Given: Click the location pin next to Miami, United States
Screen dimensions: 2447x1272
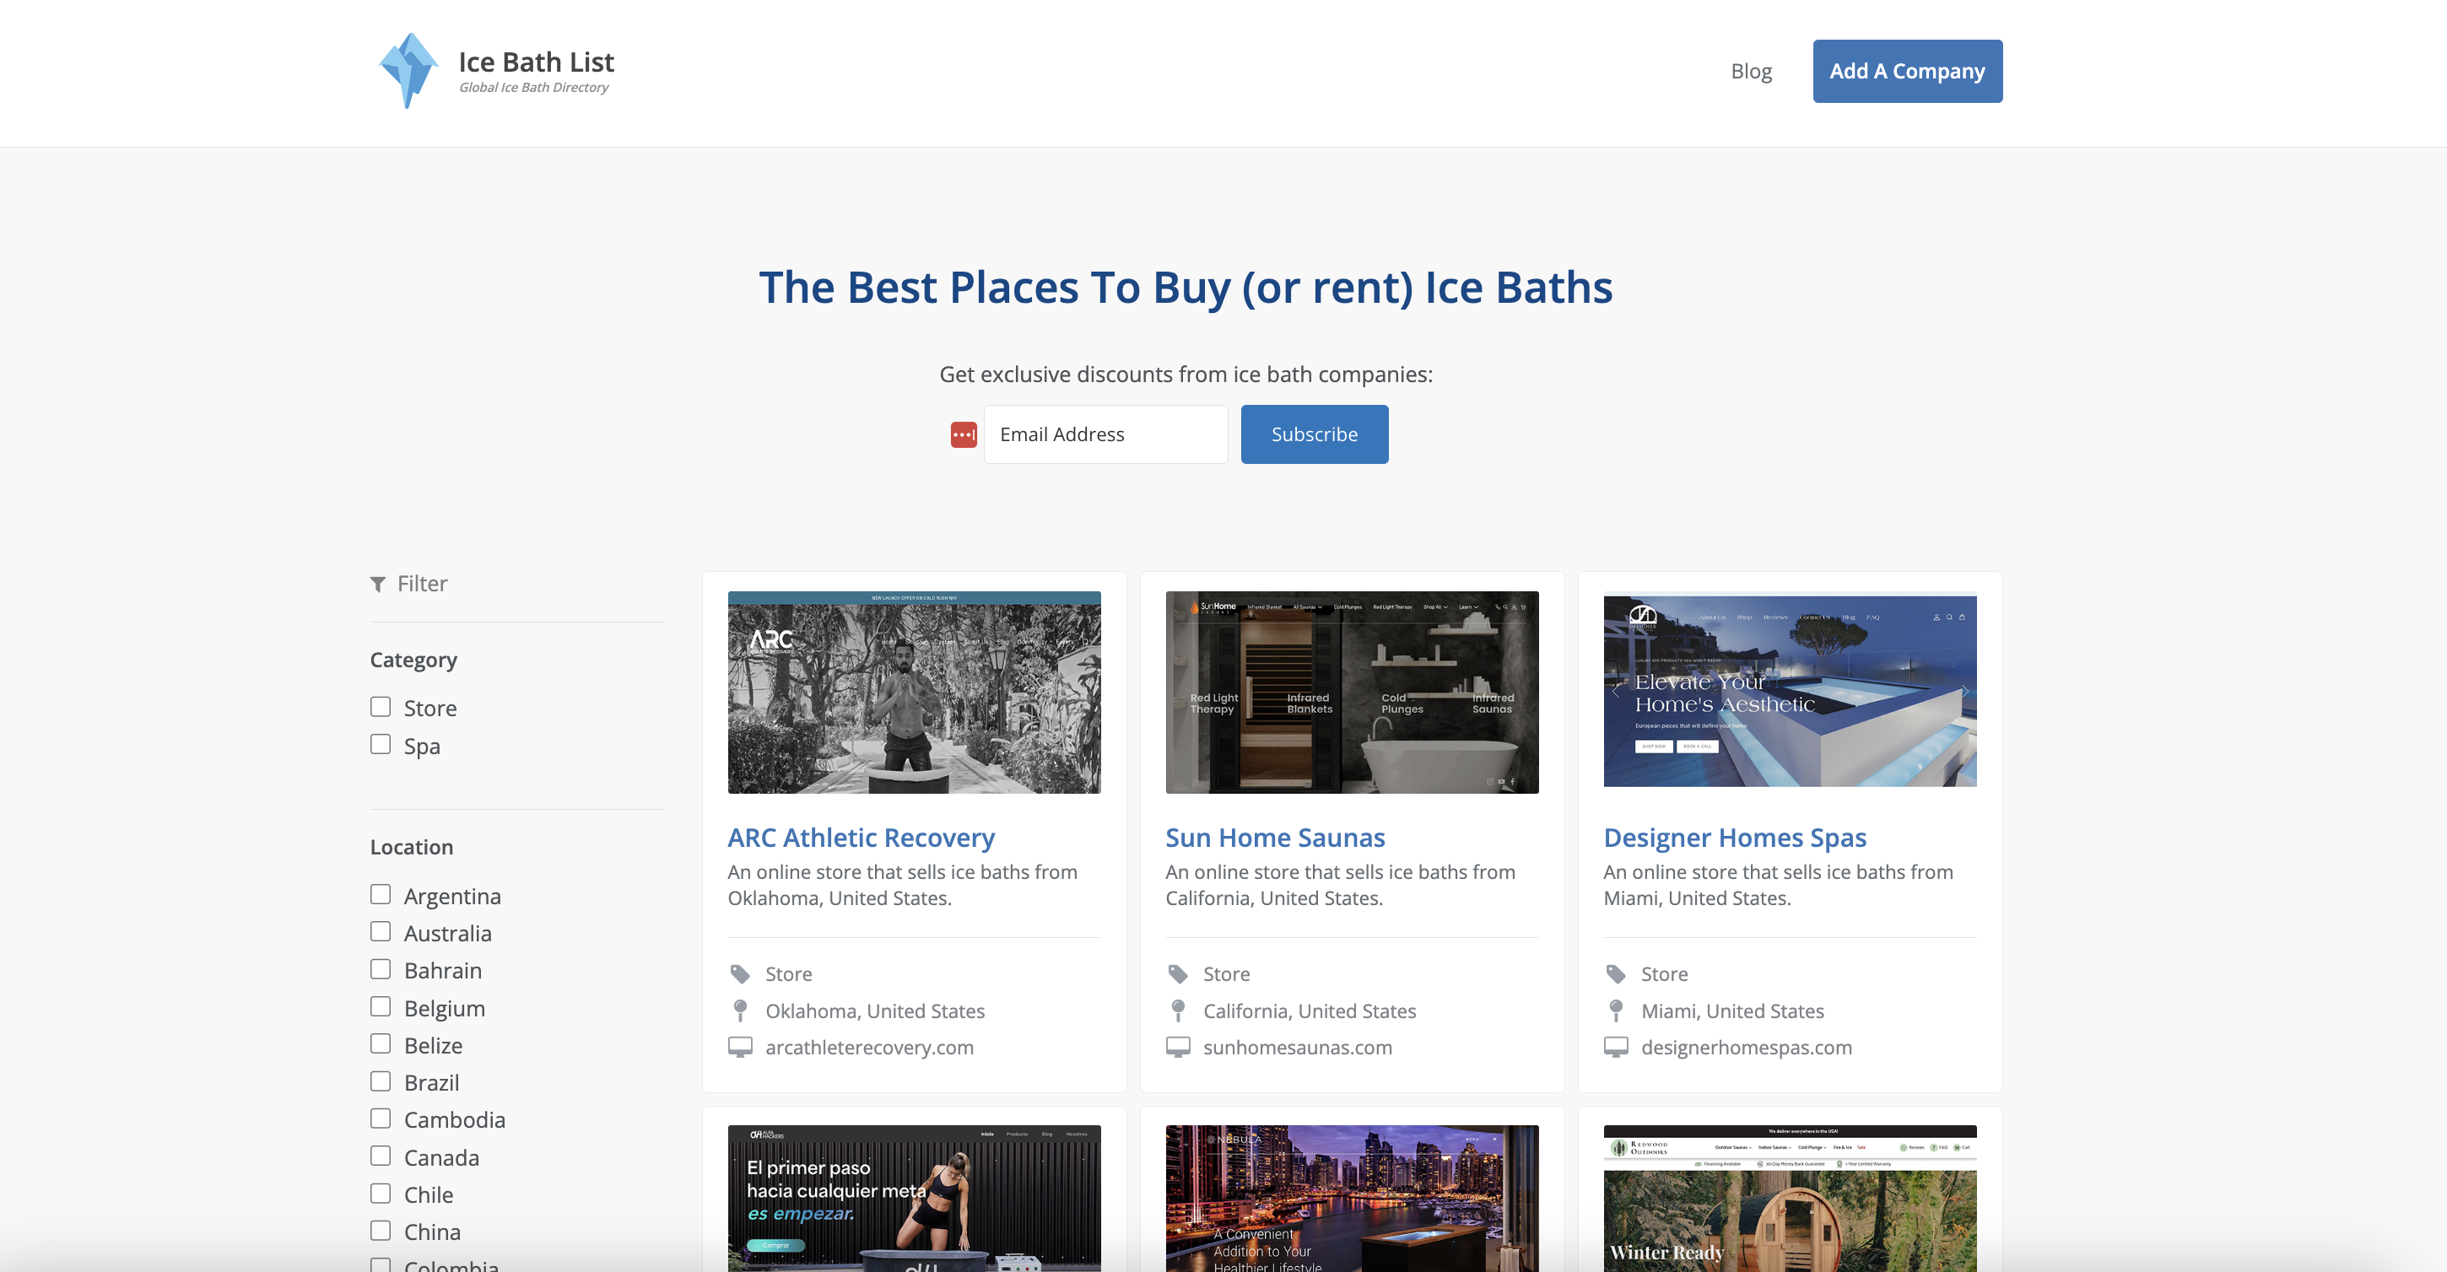Looking at the screenshot, I should (x=1616, y=1011).
